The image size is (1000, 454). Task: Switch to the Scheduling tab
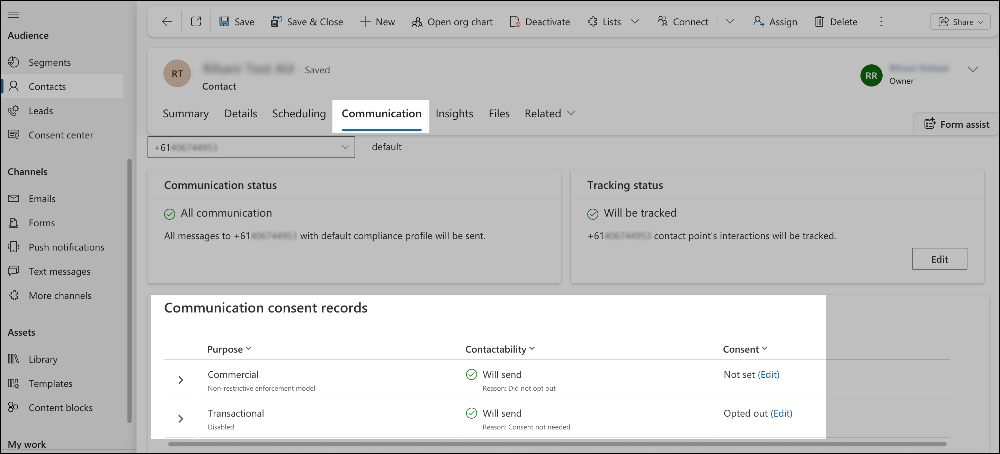(x=298, y=113)
